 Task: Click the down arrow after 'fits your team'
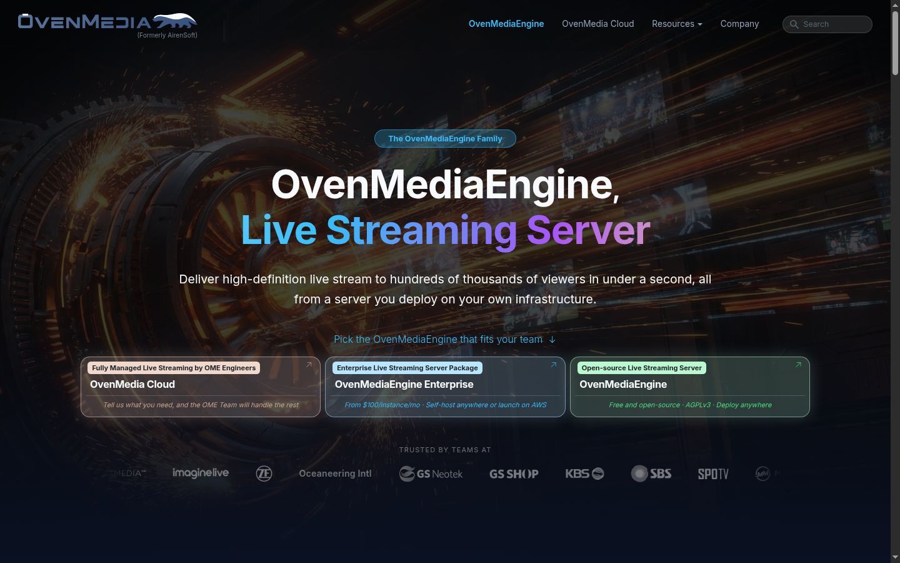(x=552, y=340)
